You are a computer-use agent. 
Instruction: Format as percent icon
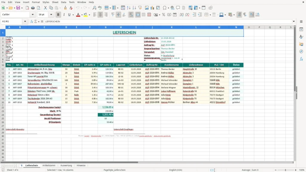[163, 15]
